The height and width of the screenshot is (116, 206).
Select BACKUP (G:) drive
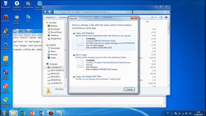(56, 80)
